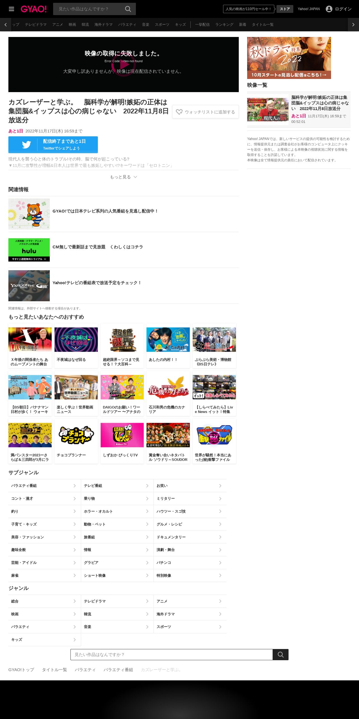
Task: Select テレビドラマ in top navigation
Action: pyautogui.click(x=36, y=25)
